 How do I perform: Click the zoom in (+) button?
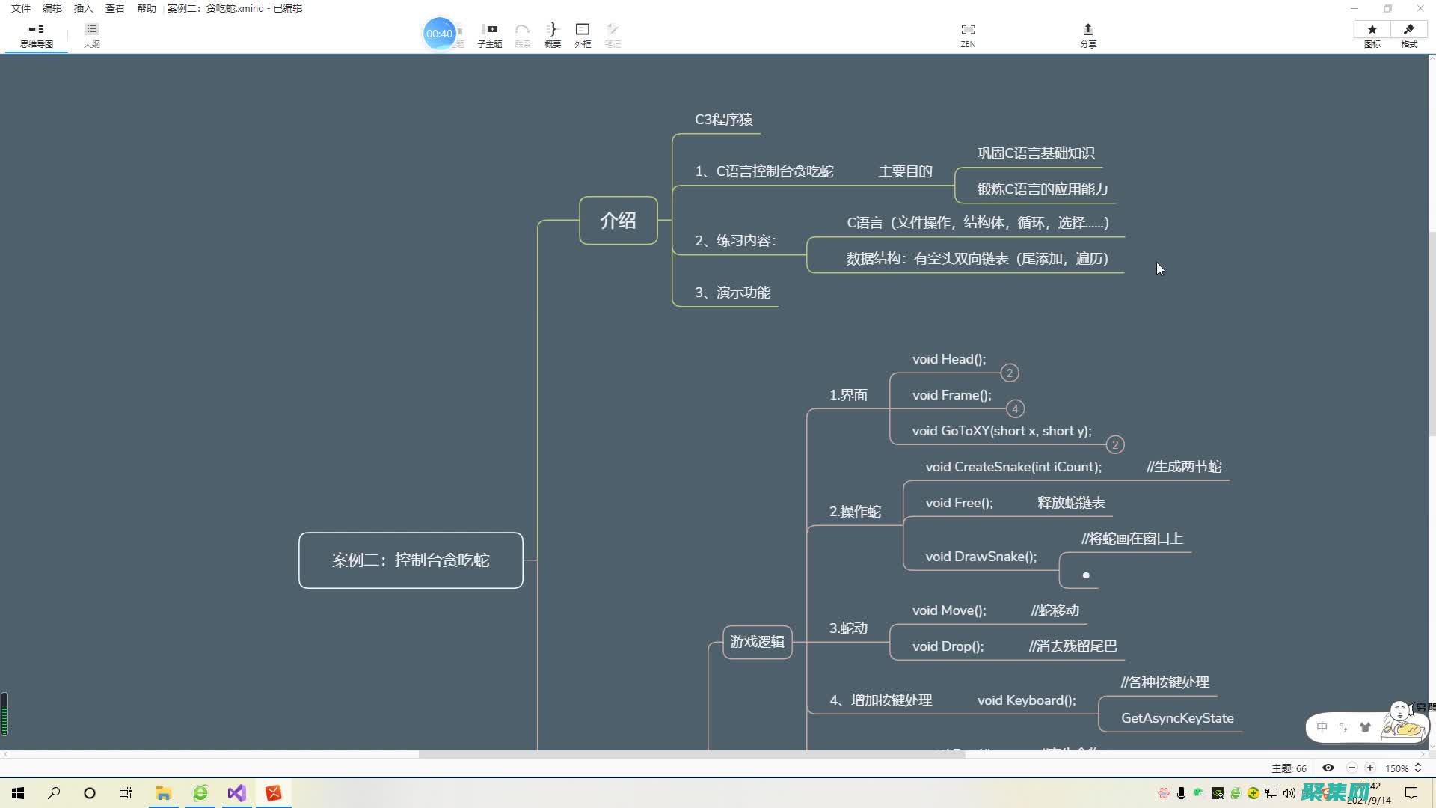1370,768
